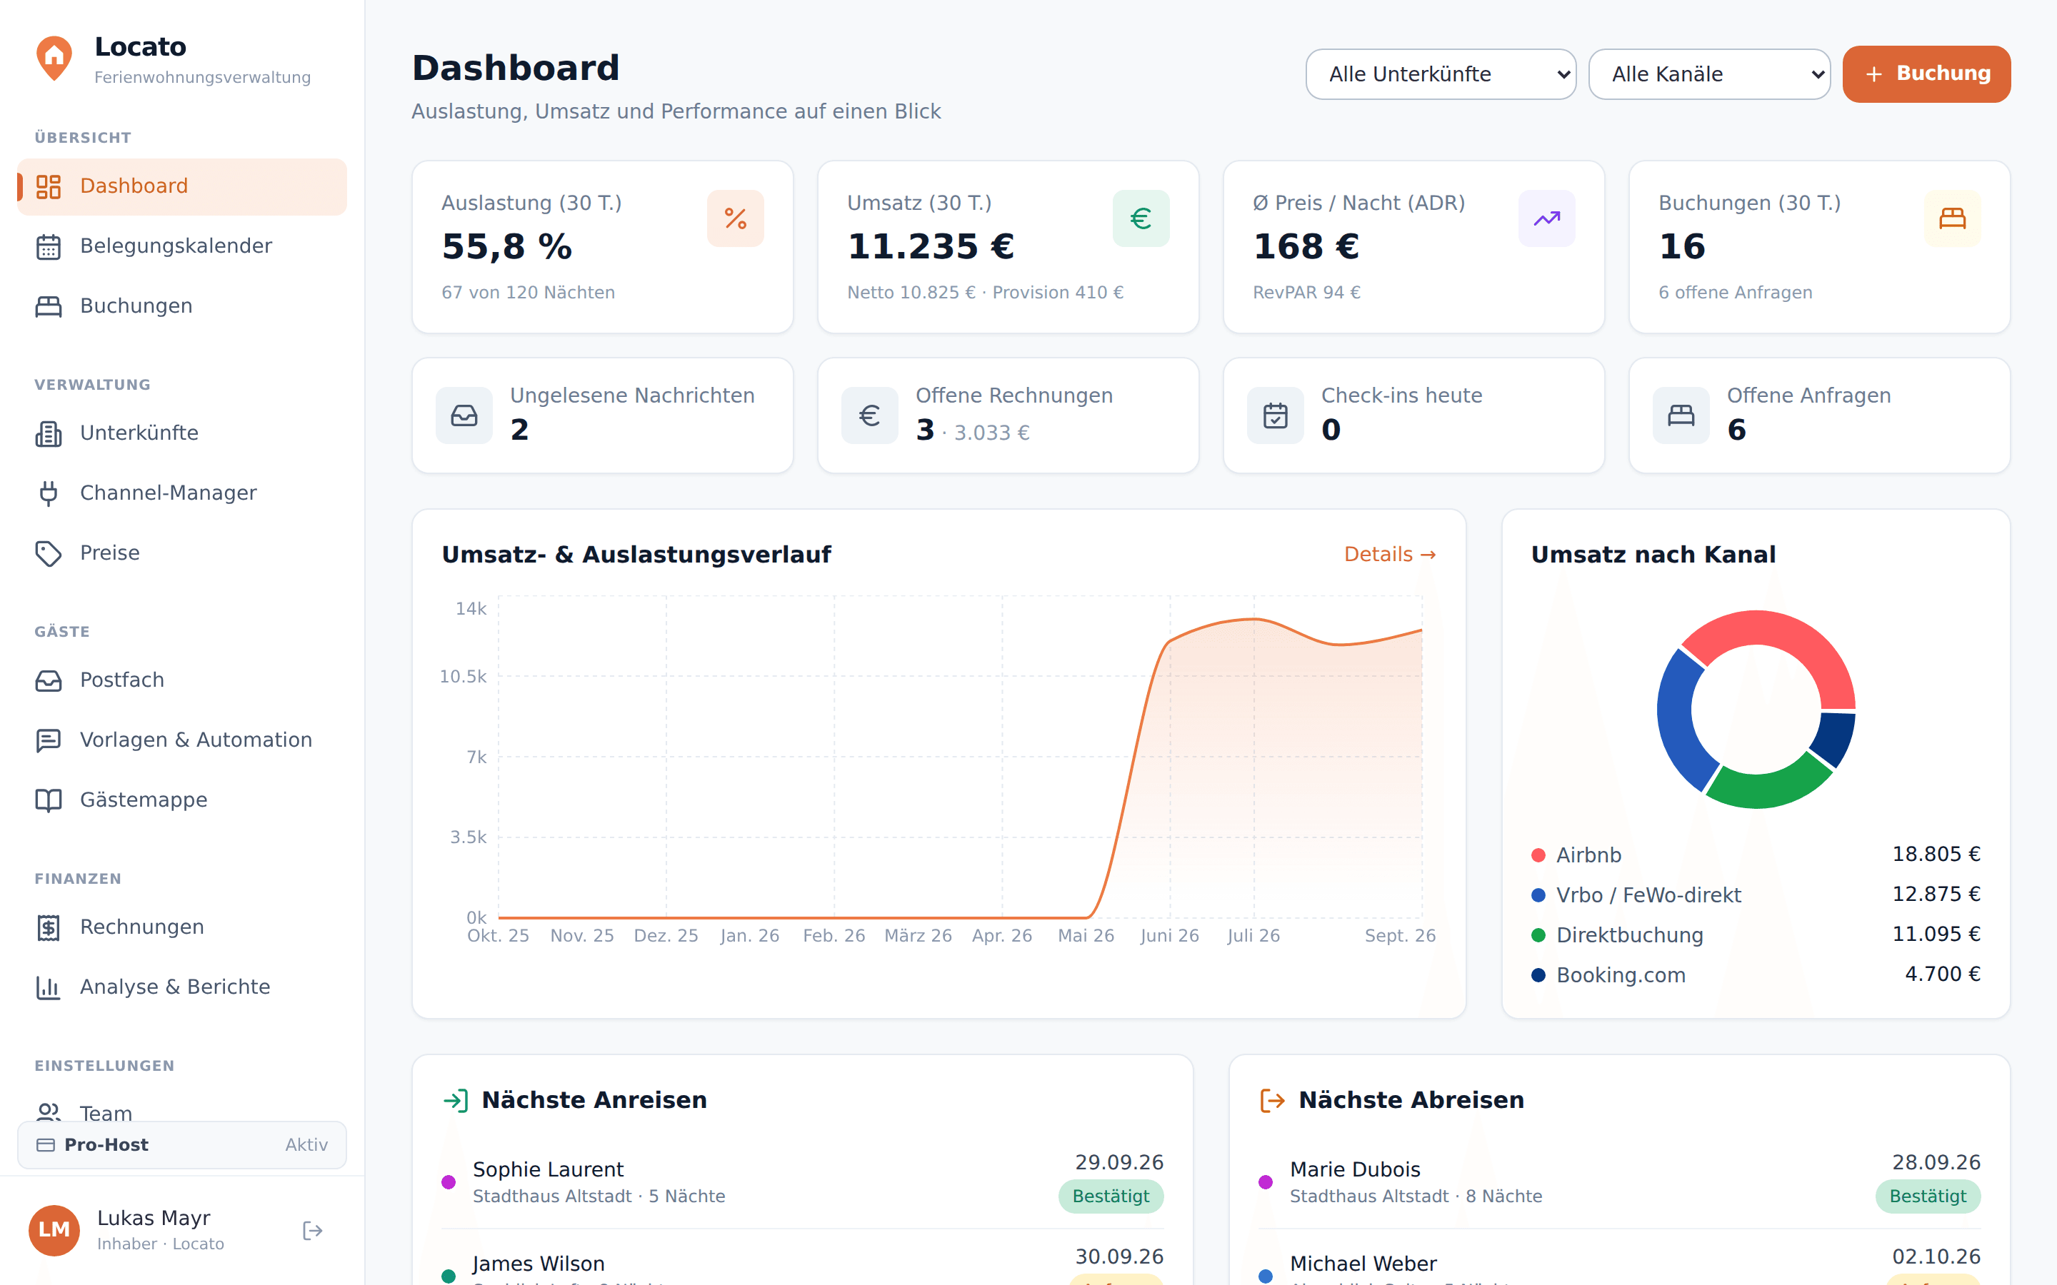Viewport: 2057px width, 1285px height.
Task: Click the Nächste Anreisen arrival icon
Action: 456,1101
